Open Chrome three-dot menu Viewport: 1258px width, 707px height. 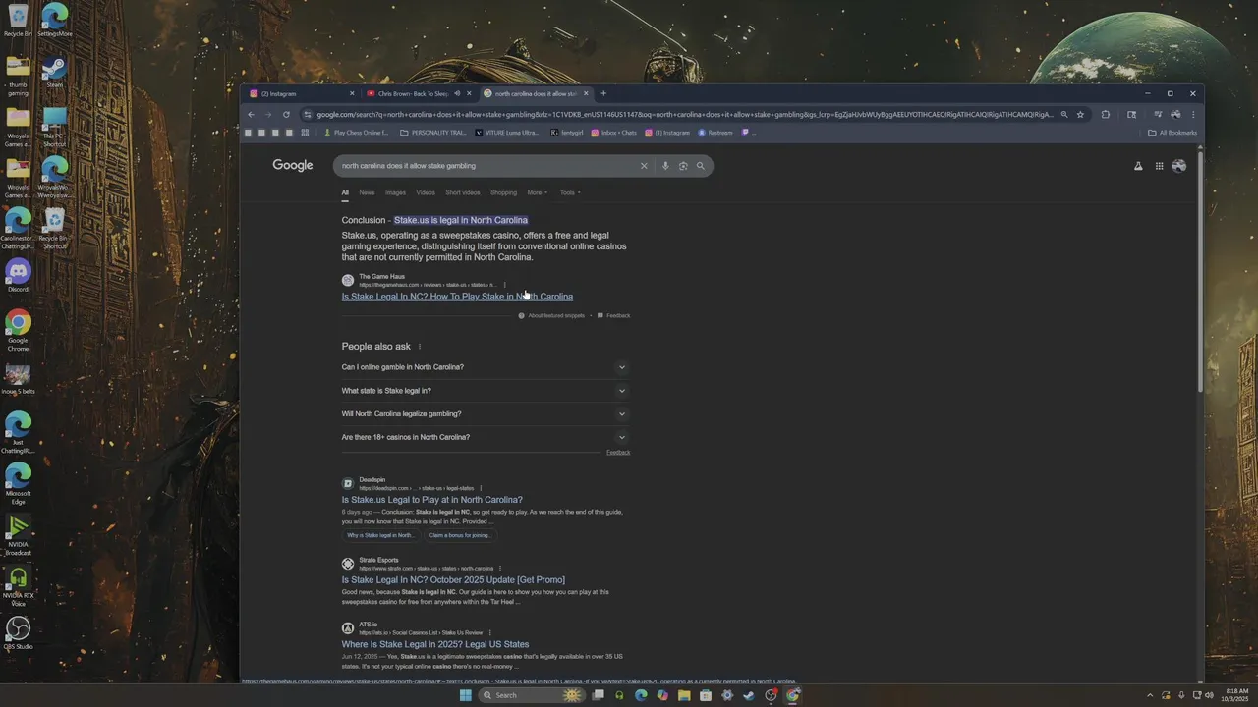click(1193, 114)
